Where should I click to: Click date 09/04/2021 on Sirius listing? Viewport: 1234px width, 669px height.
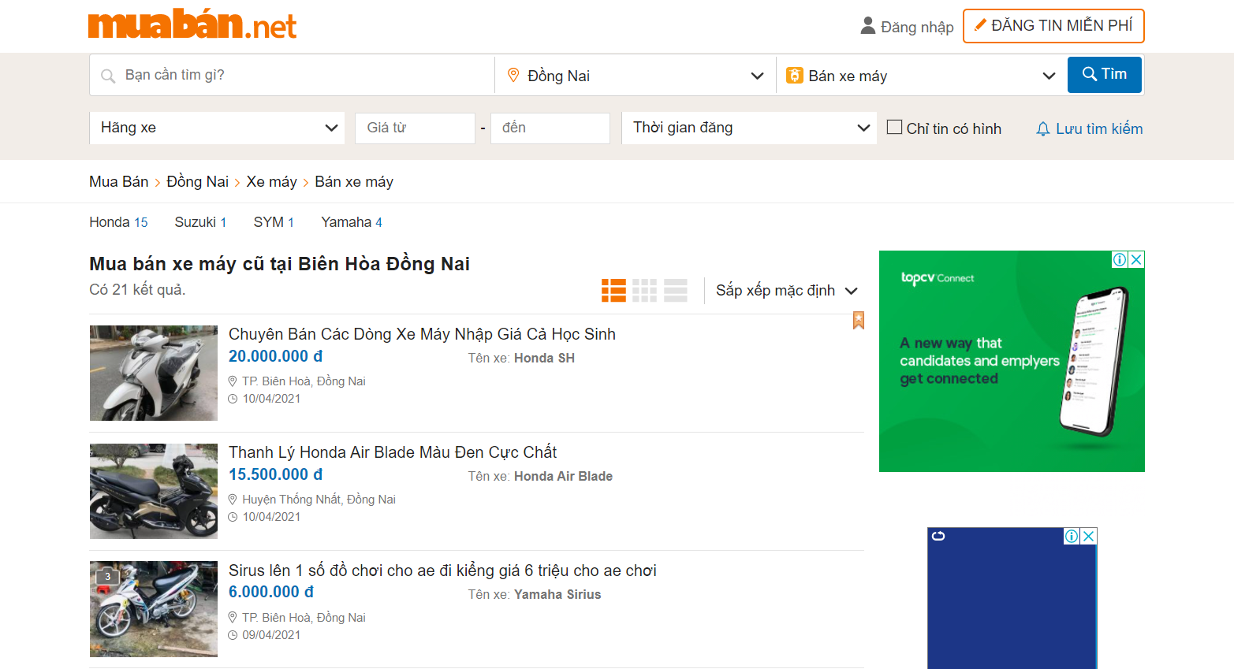tap(271, 635)
